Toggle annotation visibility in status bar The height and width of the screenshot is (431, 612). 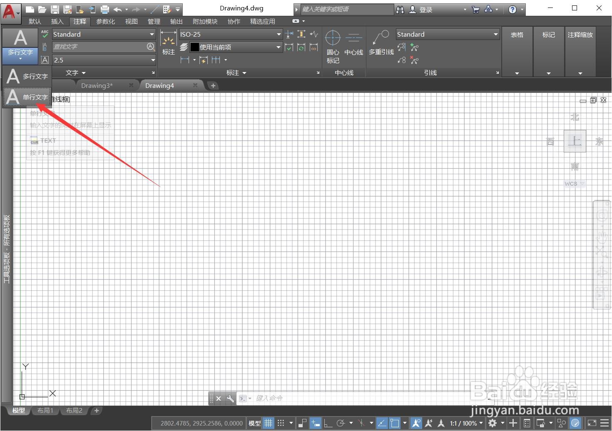[x=416, y=423]
